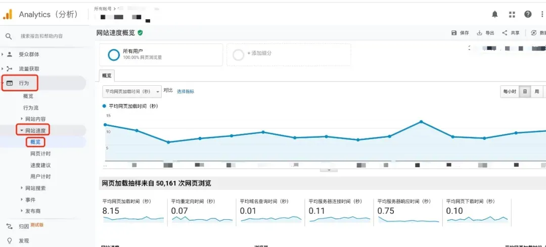Viewport: 546px width, 247px height.
Task: Click the 归因 attribution icon
Action: [10, 226]
